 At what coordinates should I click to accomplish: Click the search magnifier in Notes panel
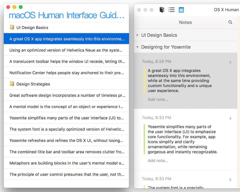point(230,22)
